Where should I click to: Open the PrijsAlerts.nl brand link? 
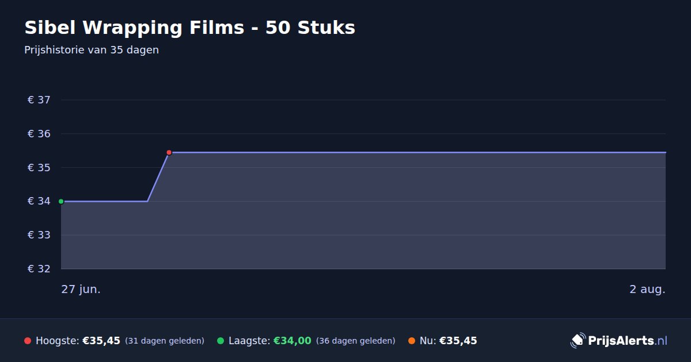coord(619,341)
